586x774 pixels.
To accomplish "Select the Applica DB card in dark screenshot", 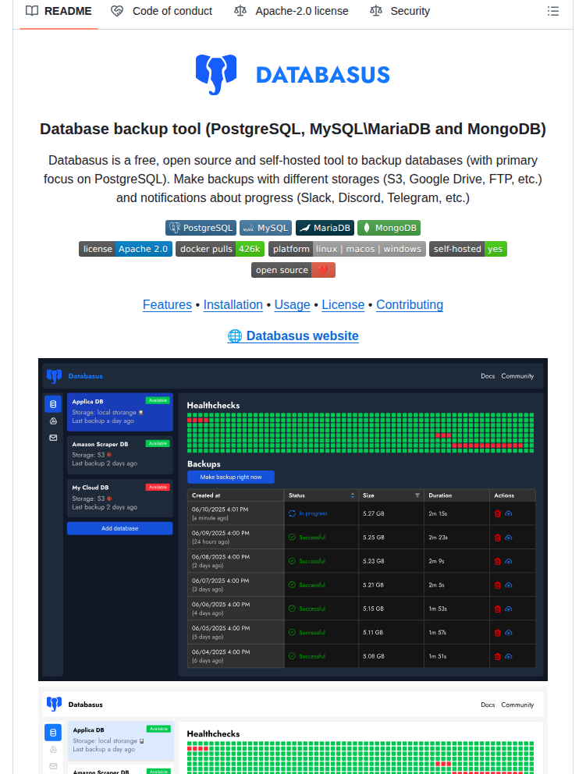I will pos(120,412).
